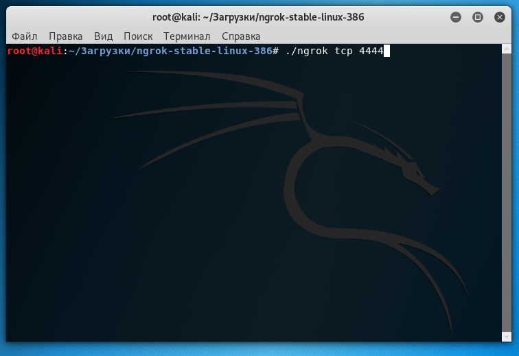Open the Терминал menu
Screen dimensions: 519x356
pos(186,36)
